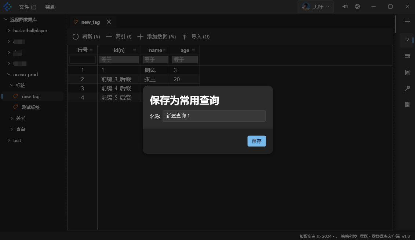Viewport: 415px width, 240px height.
Task: Expand the basketballplayer database node
Action: click(x=9, y=30)
